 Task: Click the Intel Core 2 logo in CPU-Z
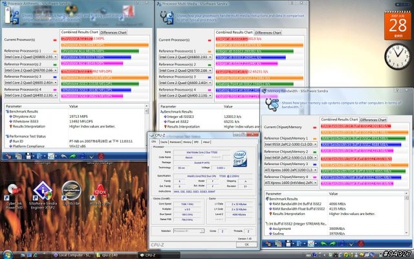240,158
